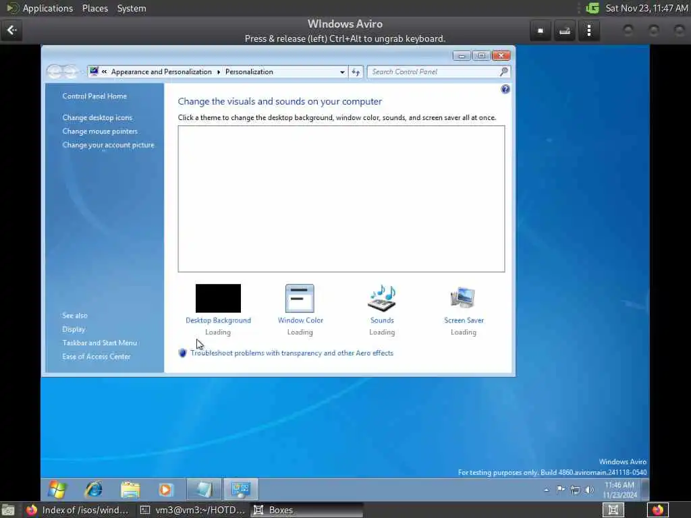Switch to Firefox Index of /isos window
The height and width of the screenshot is (518, 691).
click(x=78, y=510)
